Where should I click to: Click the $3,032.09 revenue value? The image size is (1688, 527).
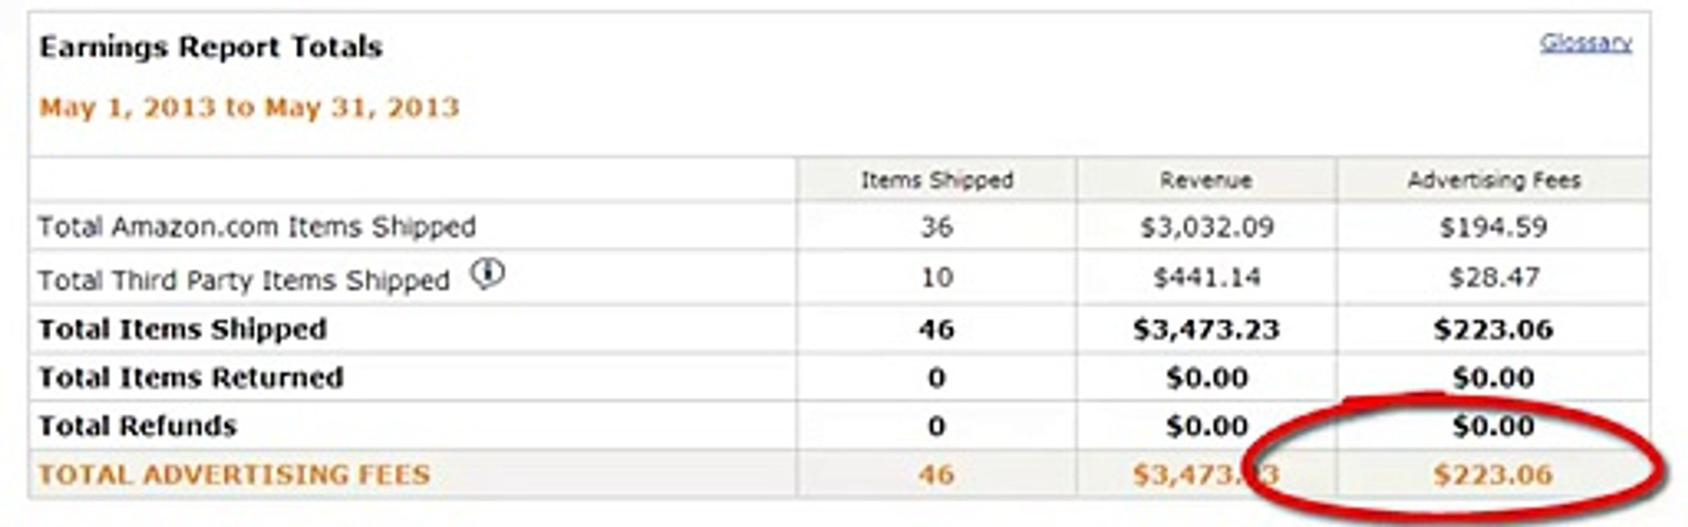(1207, 227)
